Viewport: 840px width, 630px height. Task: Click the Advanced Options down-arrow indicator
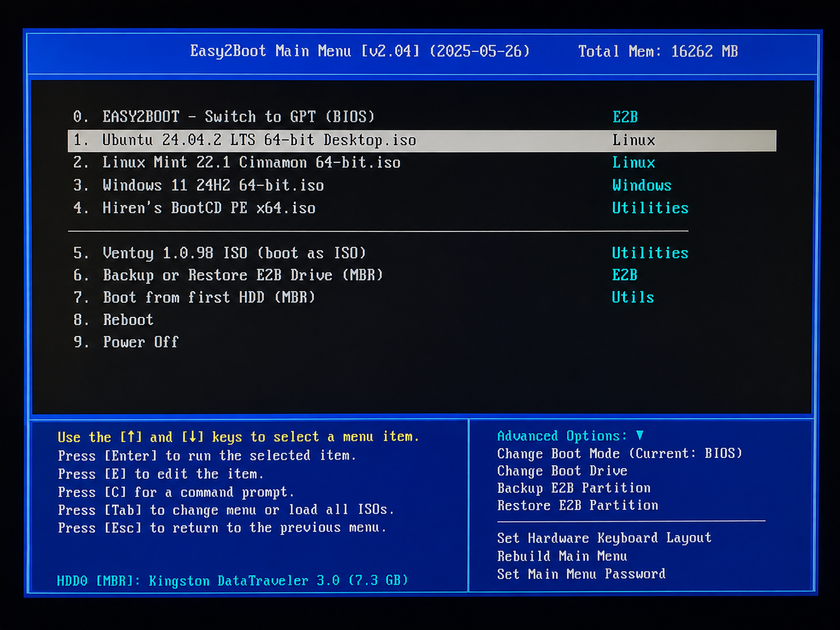640,435
